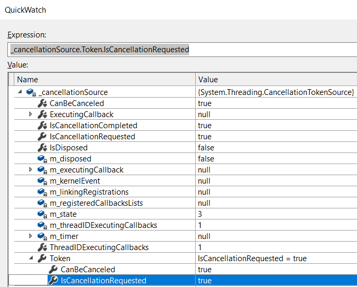Expand the m_executingCallback field
The height and width of the screenshot is (287, 357).
(31, 169)
